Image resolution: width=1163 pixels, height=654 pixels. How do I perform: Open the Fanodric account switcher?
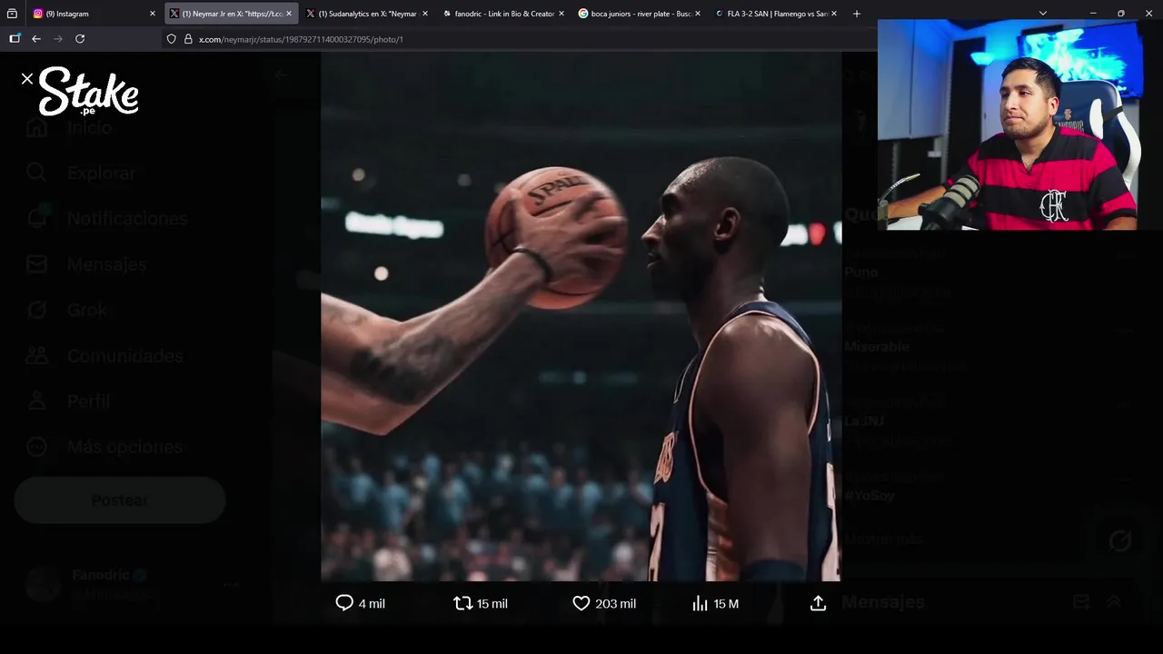pyautogui.click(x=132, y=585)
